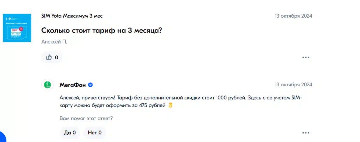This screenshot has height=142, width=360.
Task: Click the blue verified badge beside МегаФон
Action: pyautogui.click(x=90, y=85)
